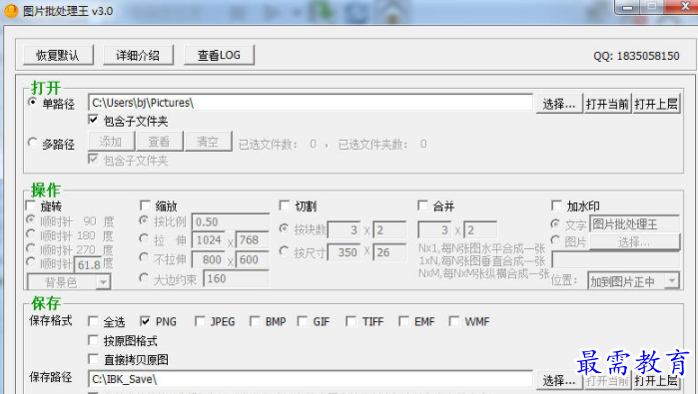Click 选择... next to the save path

[x=559, y=381]
